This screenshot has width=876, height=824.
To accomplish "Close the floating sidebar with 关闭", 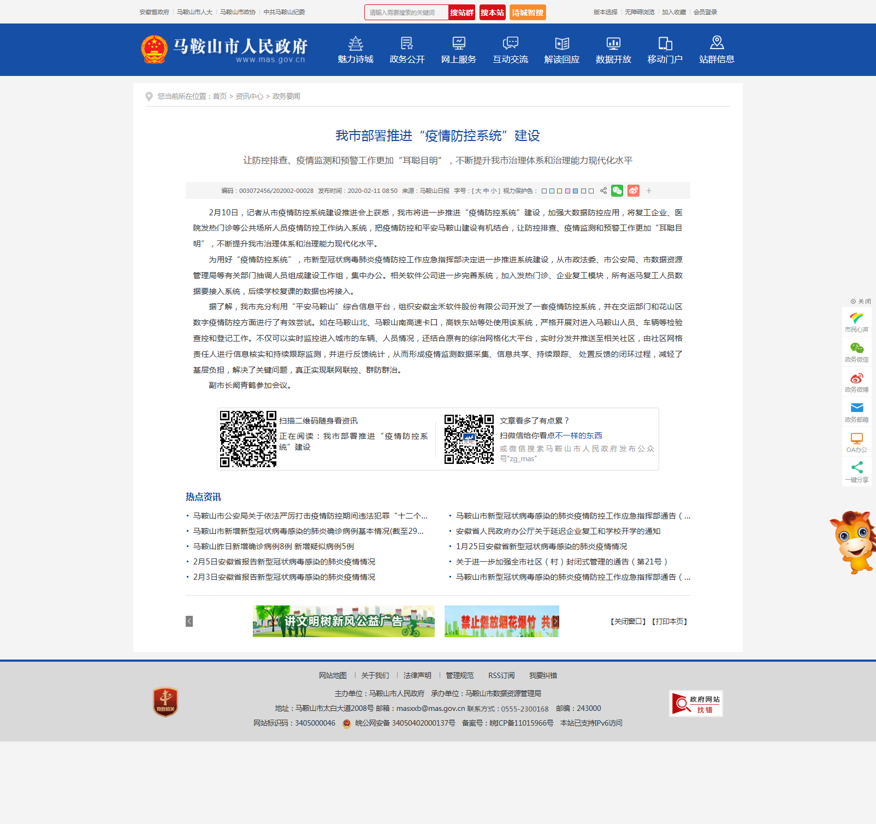I will 861,302.
